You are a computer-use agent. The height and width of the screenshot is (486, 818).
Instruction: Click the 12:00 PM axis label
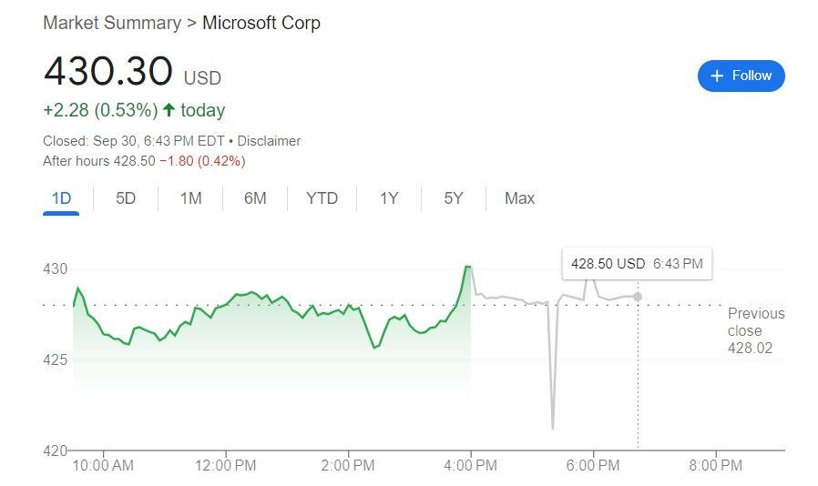[x=225, y=466]
